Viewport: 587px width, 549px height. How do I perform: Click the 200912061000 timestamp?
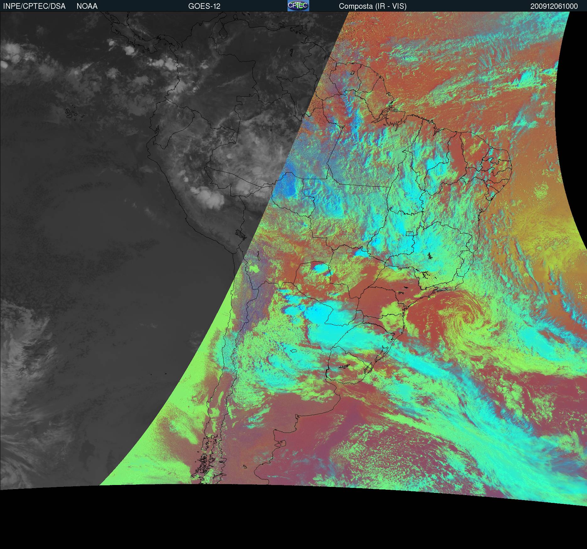(x=554, y=6)
